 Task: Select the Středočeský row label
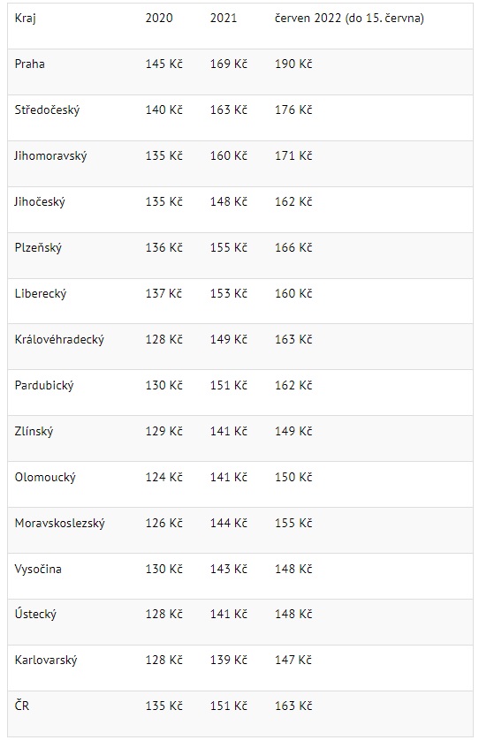pyautogui.click(x=47, y=110)
